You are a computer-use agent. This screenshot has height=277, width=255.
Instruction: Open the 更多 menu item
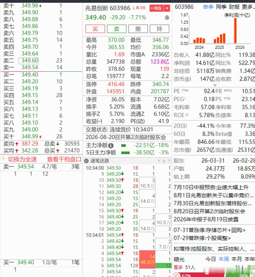tap(248, 7)
